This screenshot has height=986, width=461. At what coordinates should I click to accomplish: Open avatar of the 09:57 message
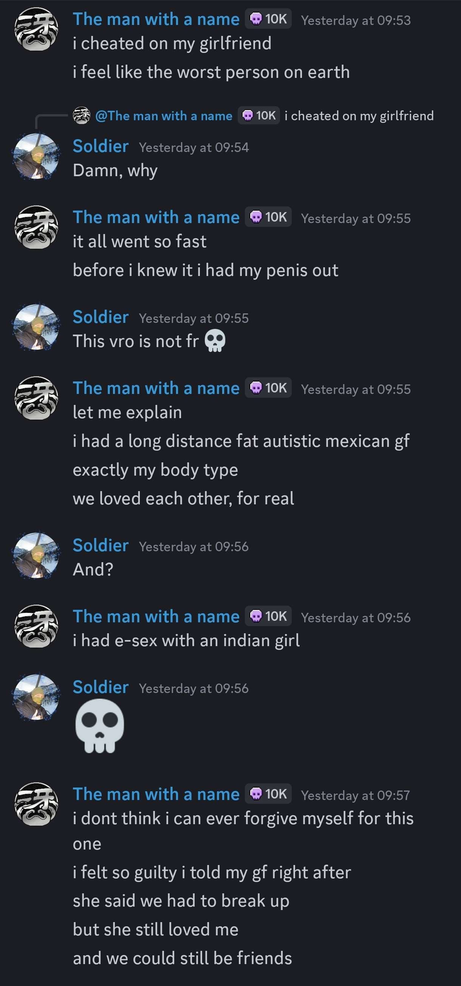tap(36, 804)
